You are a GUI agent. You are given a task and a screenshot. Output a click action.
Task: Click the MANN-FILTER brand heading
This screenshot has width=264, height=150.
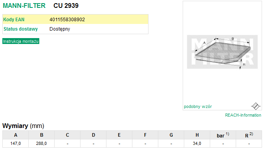coord(24,6)
